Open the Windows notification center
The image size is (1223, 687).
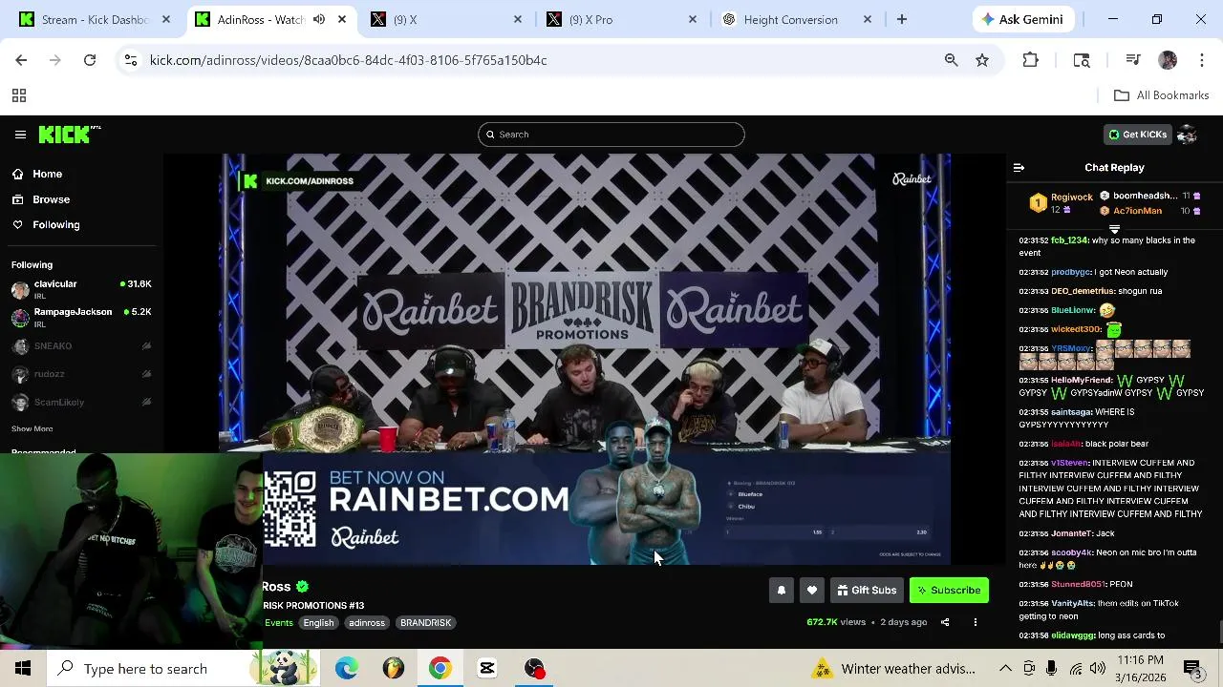point(1193,669)
